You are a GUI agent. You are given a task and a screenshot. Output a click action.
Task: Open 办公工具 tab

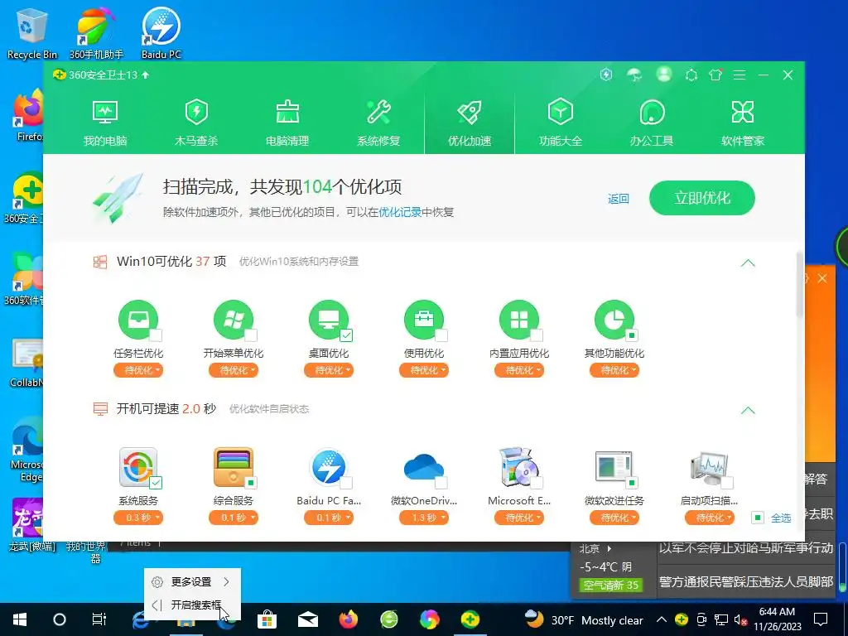click(x=652, y=123)
